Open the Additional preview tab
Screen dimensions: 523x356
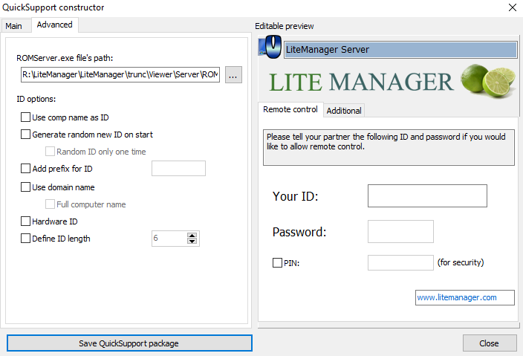[x=344, y=111]
